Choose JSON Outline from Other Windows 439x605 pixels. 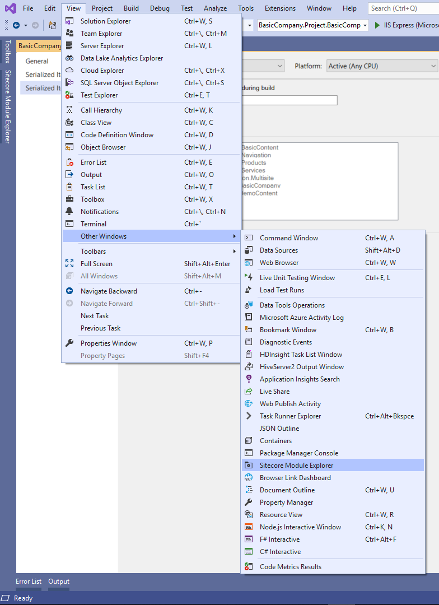pos(333,429)
